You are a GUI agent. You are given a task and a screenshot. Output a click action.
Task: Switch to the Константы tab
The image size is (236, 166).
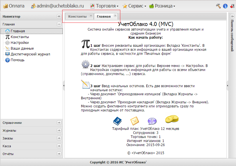[x=77, y=16]
